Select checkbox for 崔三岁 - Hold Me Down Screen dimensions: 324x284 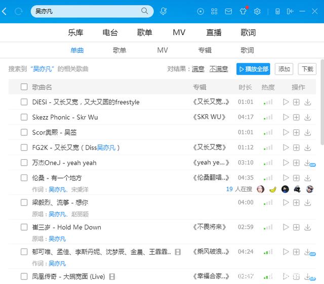pyautogui.click(x=24, y=227)
